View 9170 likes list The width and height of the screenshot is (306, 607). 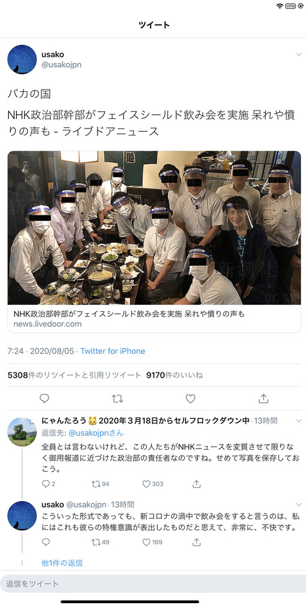174,375
